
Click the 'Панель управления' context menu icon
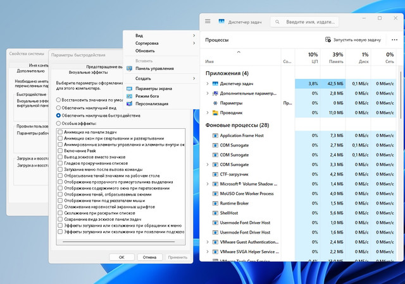[129, 69]
